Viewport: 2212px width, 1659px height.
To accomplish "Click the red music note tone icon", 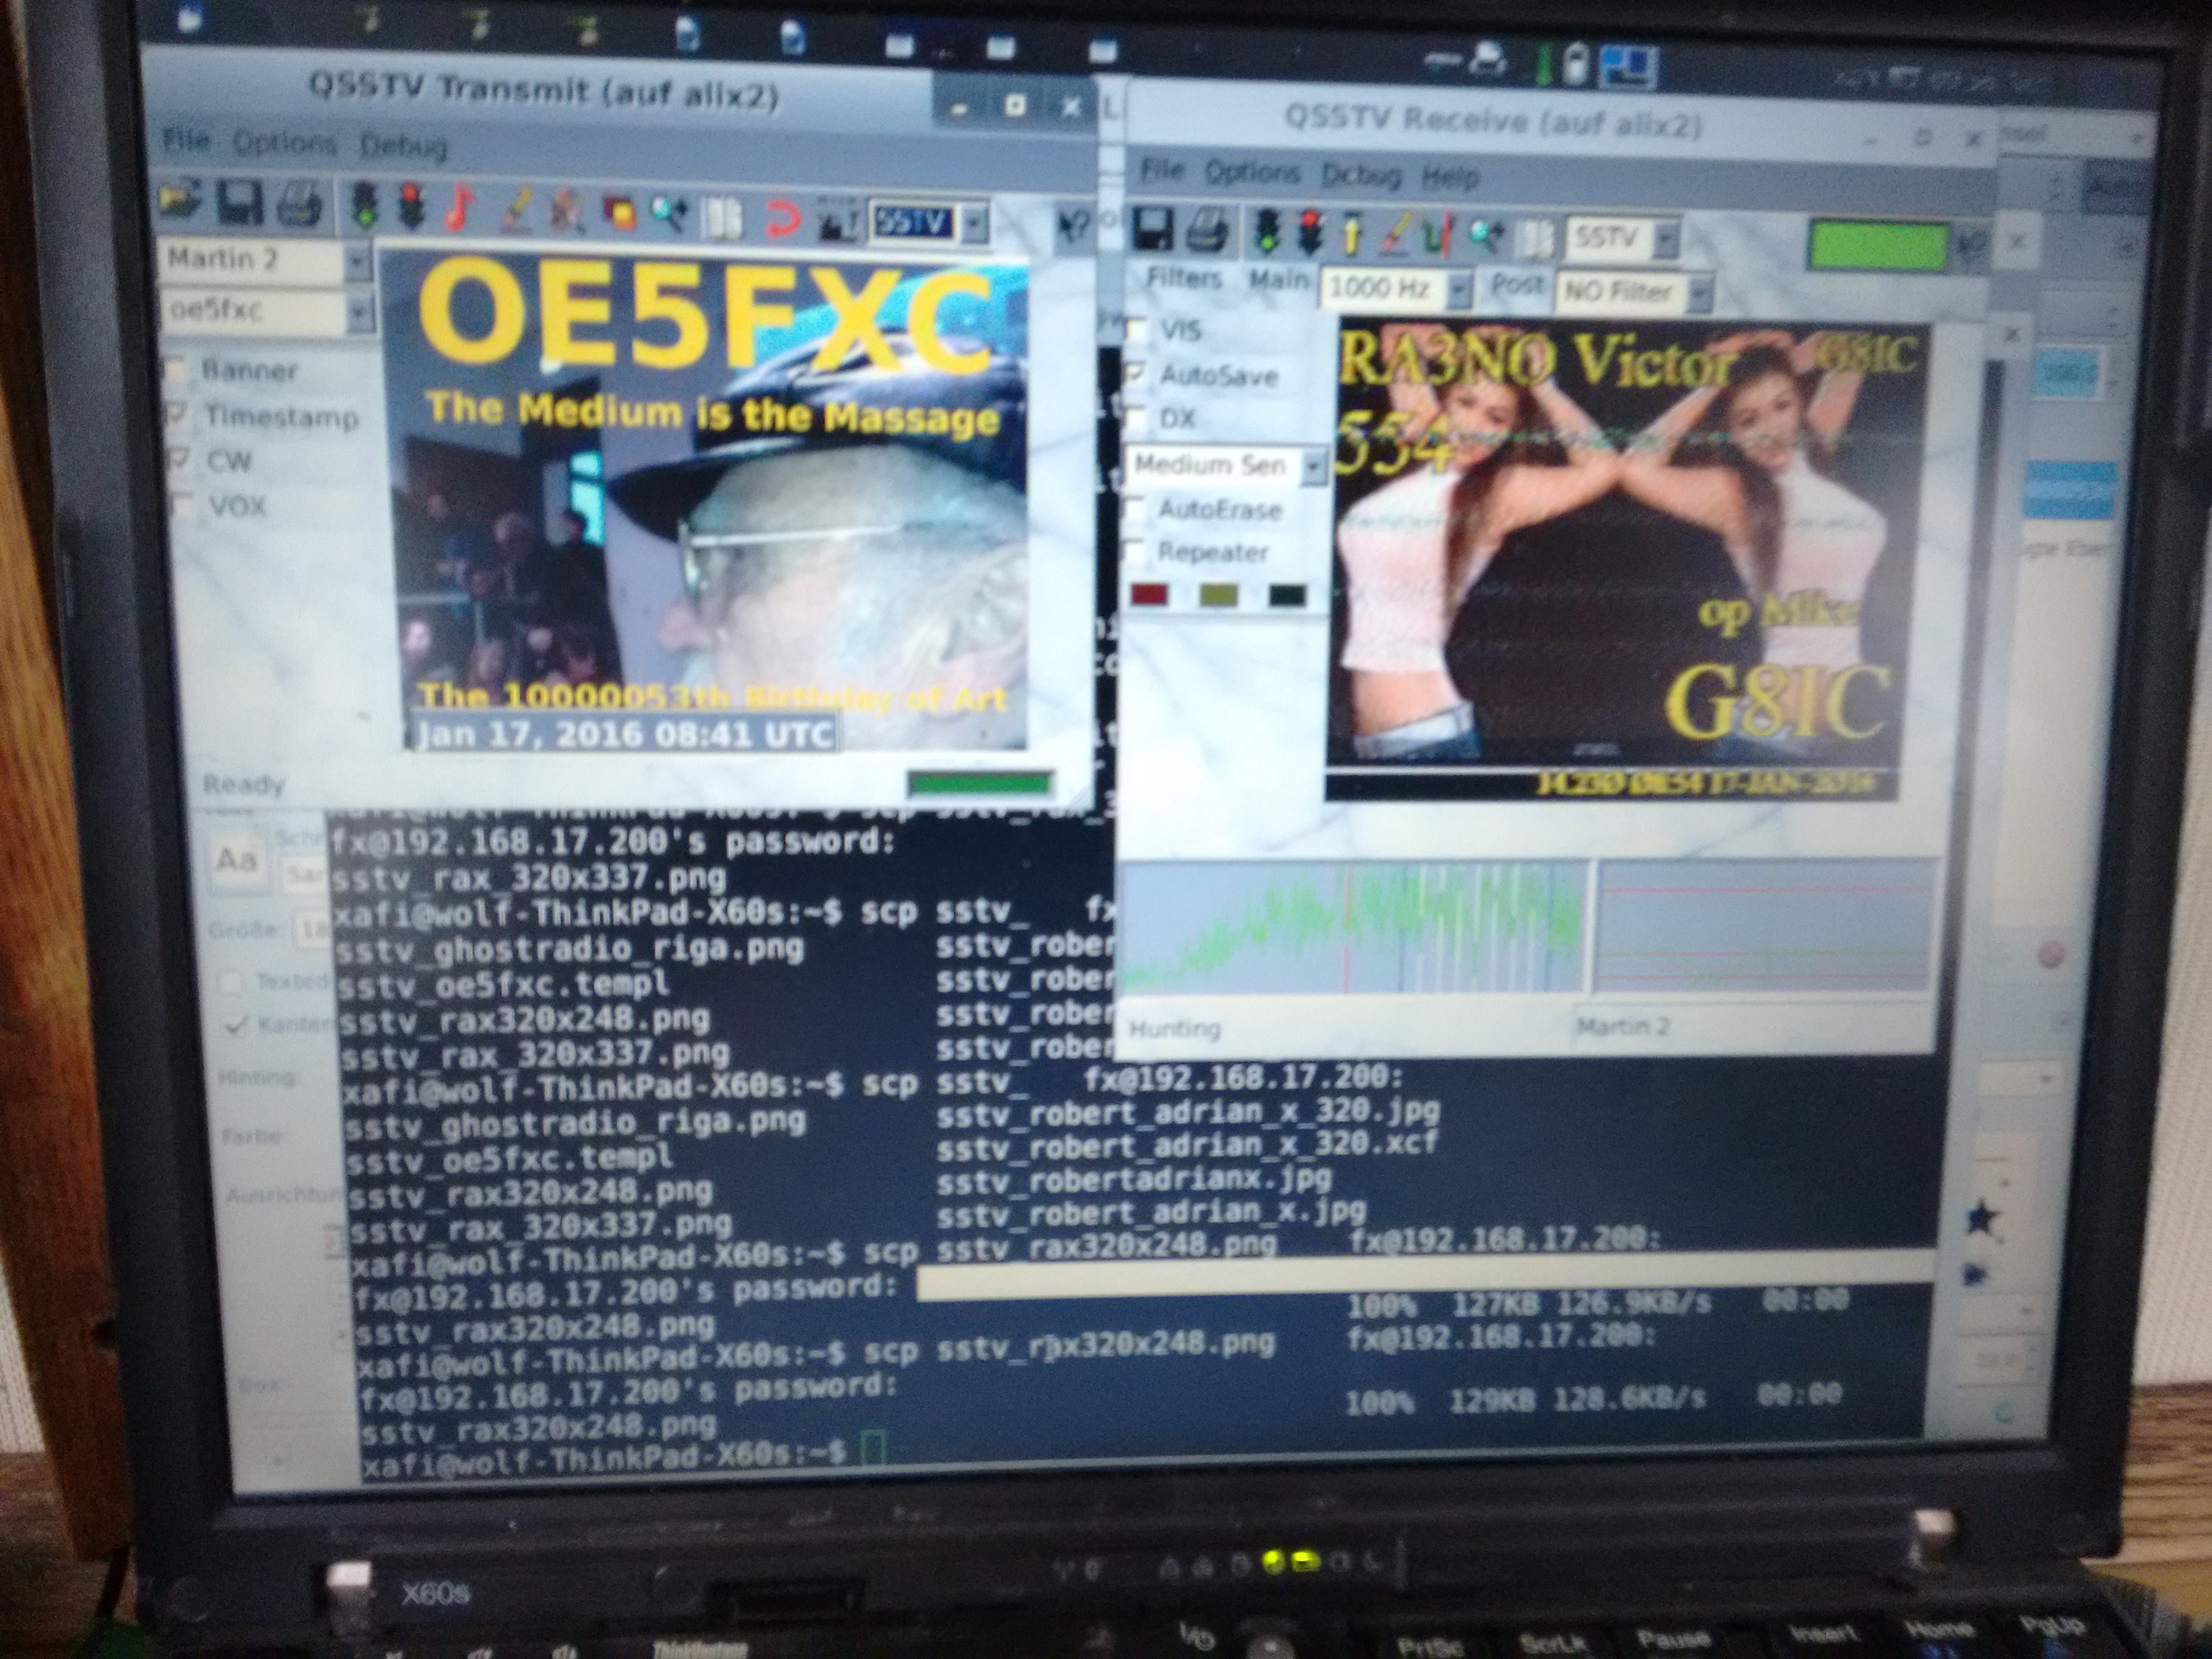I will click(x=459, y=209).
